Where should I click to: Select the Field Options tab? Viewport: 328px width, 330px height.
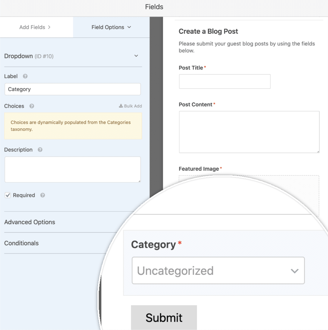point(111,27)
